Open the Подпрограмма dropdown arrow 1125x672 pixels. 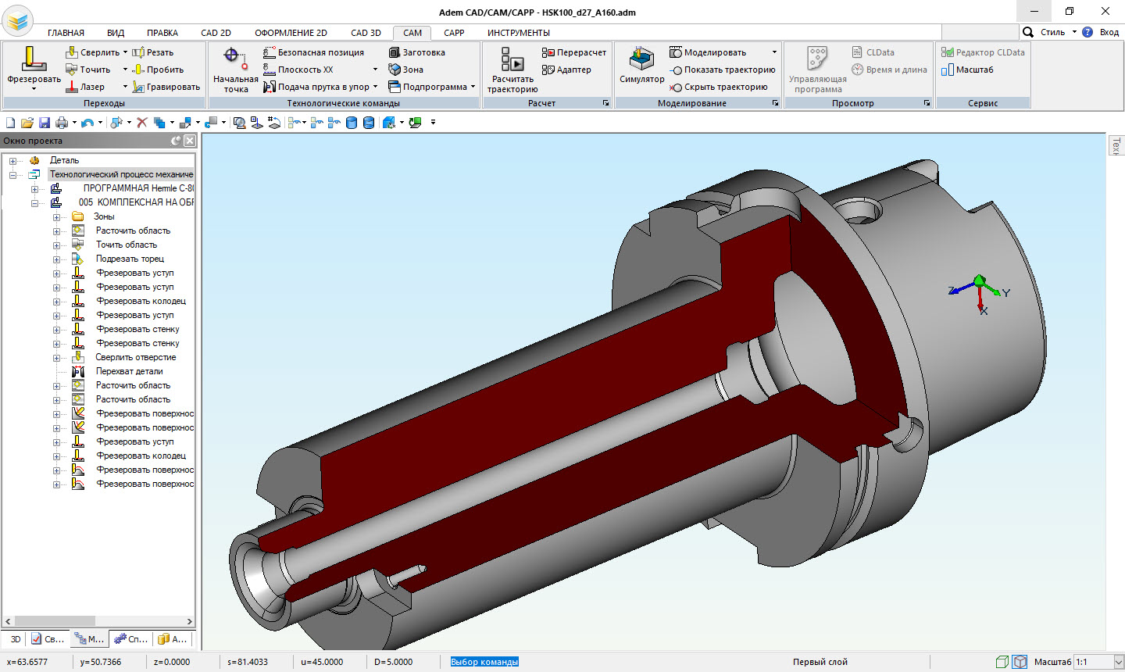click(473, 87)
